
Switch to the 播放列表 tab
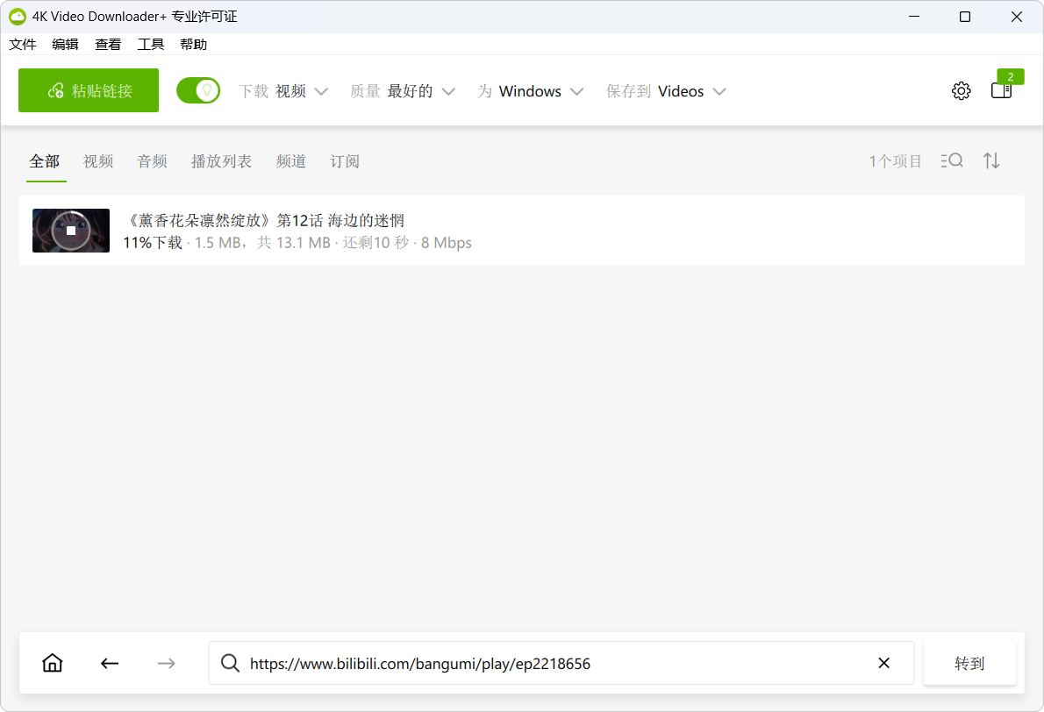click(221, 161)
